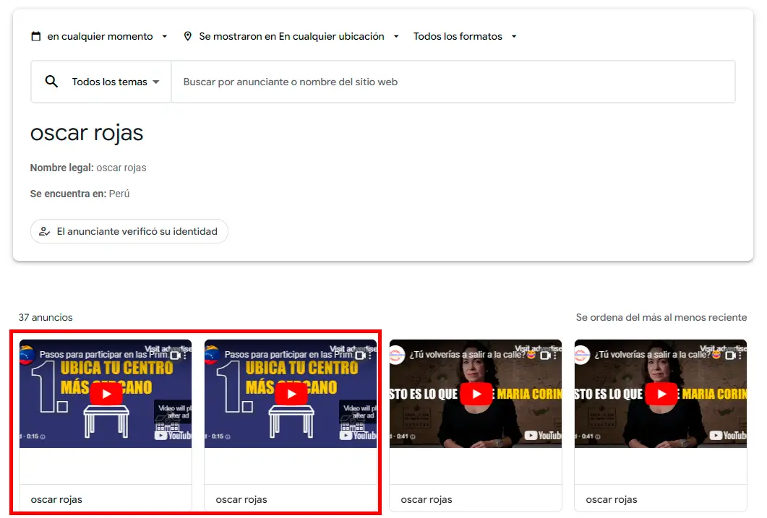Image resolution: width=767 pixels, height=518 pixels.
Task: Click Venezuelan flag channel avatar on first video
Action: 27,355
